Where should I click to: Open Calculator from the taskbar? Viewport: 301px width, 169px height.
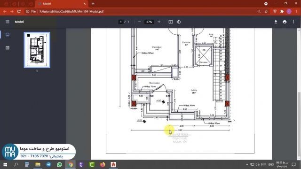[27, 165]
